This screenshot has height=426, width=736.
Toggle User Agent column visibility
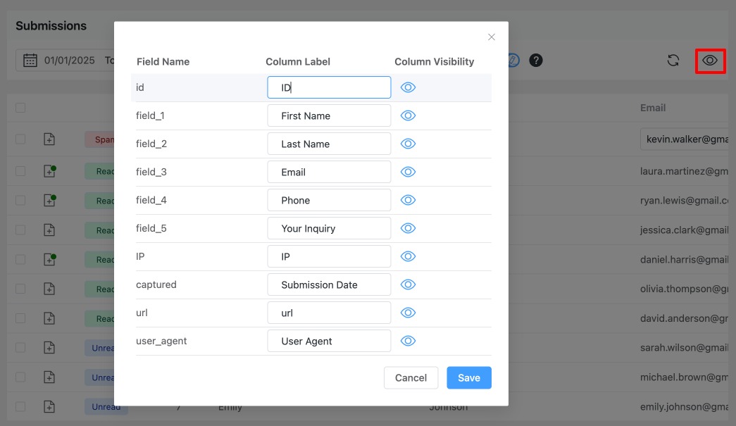click(408, 341)
